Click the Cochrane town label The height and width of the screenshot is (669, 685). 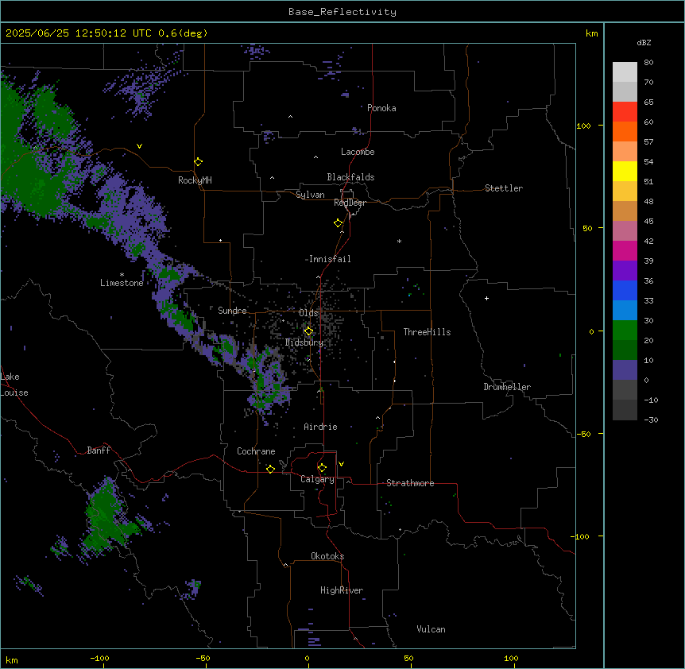tap(256, 451)
